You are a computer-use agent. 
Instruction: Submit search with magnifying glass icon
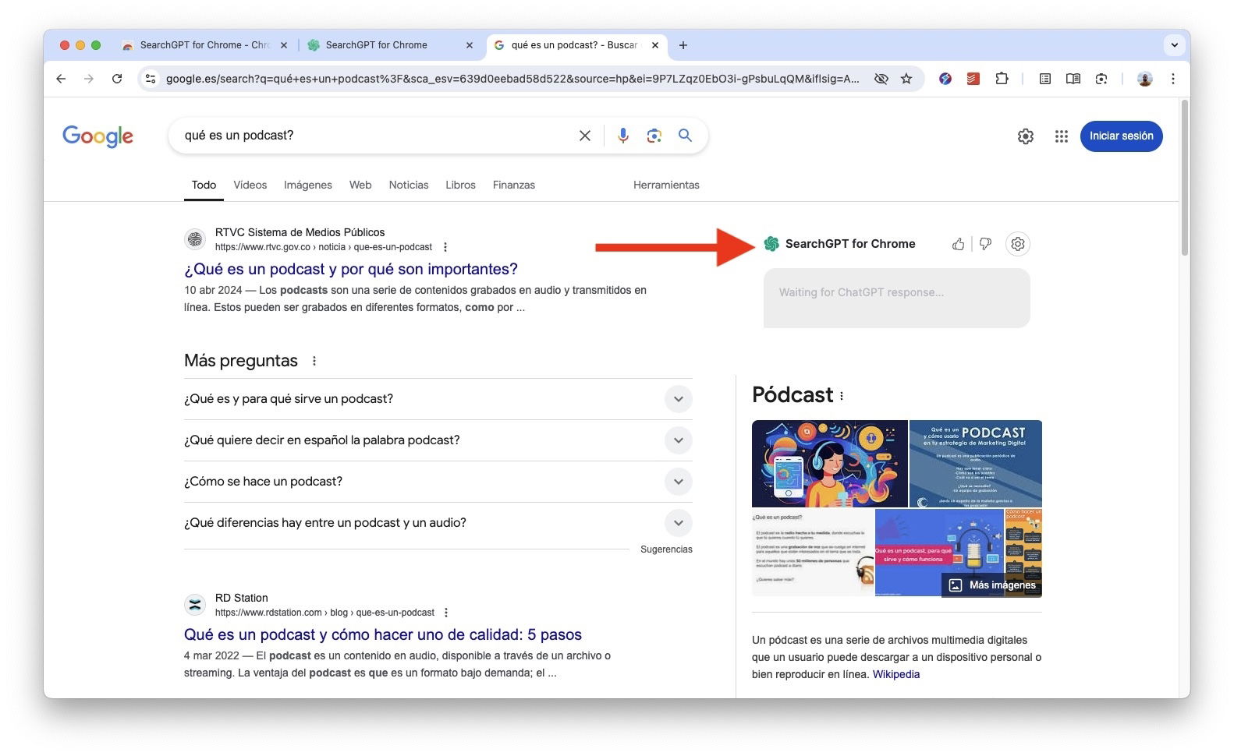(x=685, y=136)
